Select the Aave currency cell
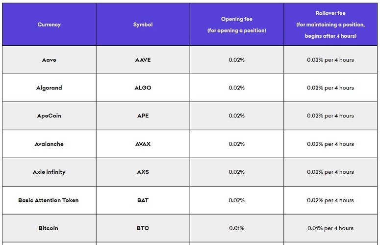380x245 pixels. (x=49, y=60)
